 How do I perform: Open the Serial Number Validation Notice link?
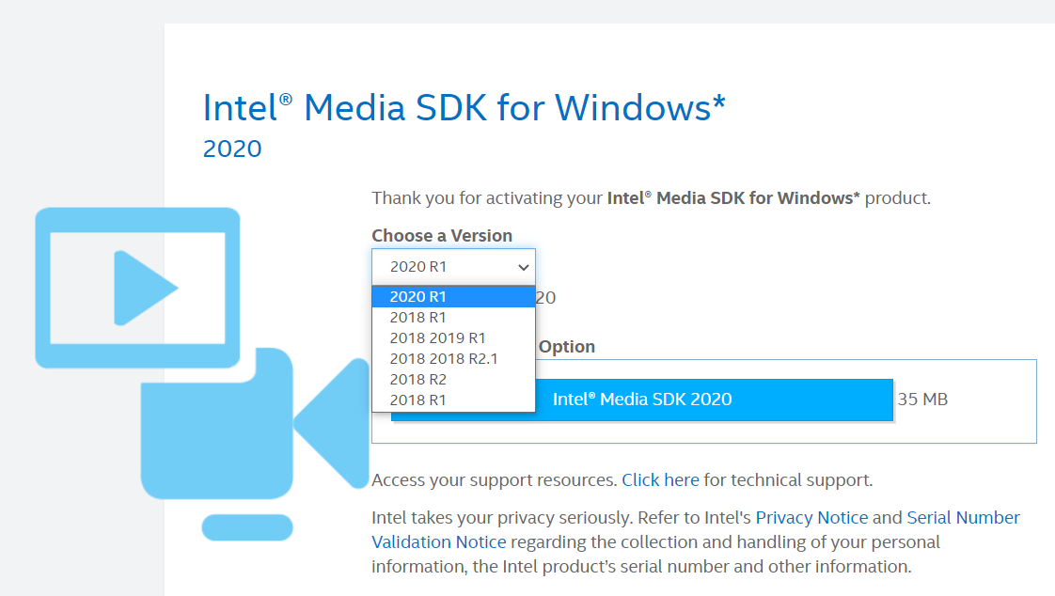(963, 518)
